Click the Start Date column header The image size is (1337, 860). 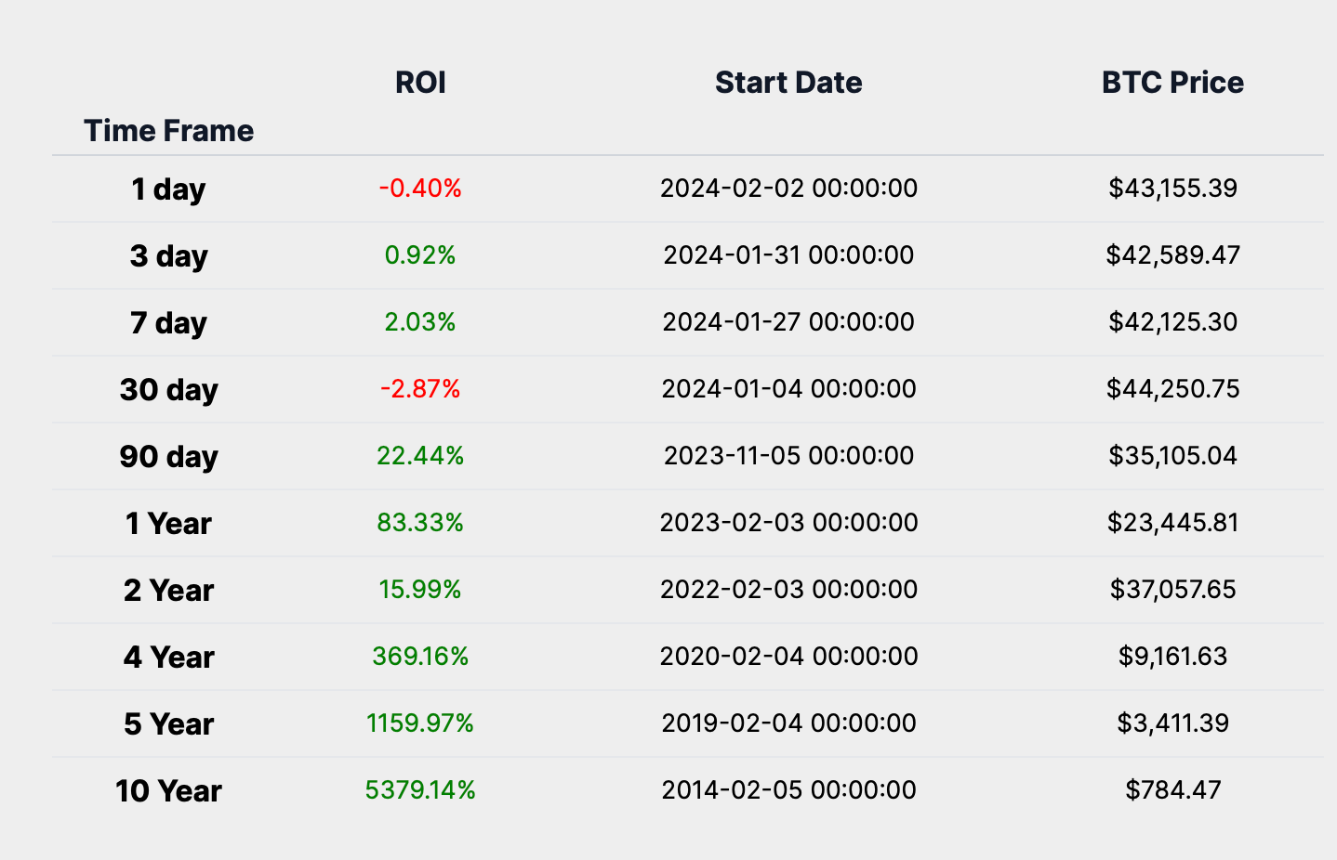click(x=788, y=83)
